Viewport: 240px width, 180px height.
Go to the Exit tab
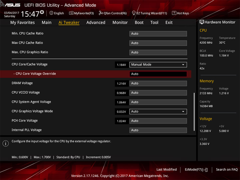[169, 23]
